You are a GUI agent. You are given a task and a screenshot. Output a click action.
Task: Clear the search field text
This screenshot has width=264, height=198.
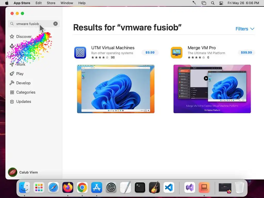55,24
